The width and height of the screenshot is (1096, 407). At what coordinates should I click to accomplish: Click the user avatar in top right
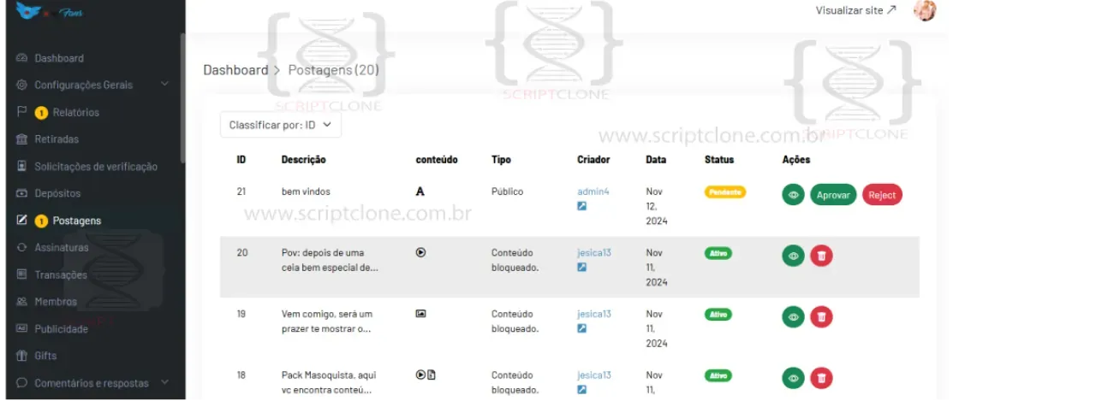(925, 10)
